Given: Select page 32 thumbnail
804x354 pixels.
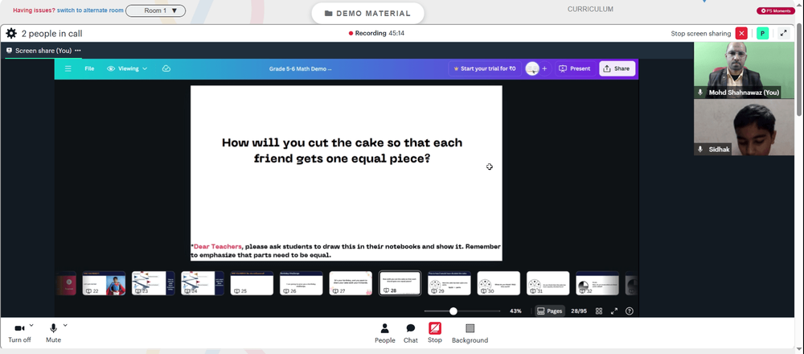Looking at the screenshot, I should (x=597, y=283).
